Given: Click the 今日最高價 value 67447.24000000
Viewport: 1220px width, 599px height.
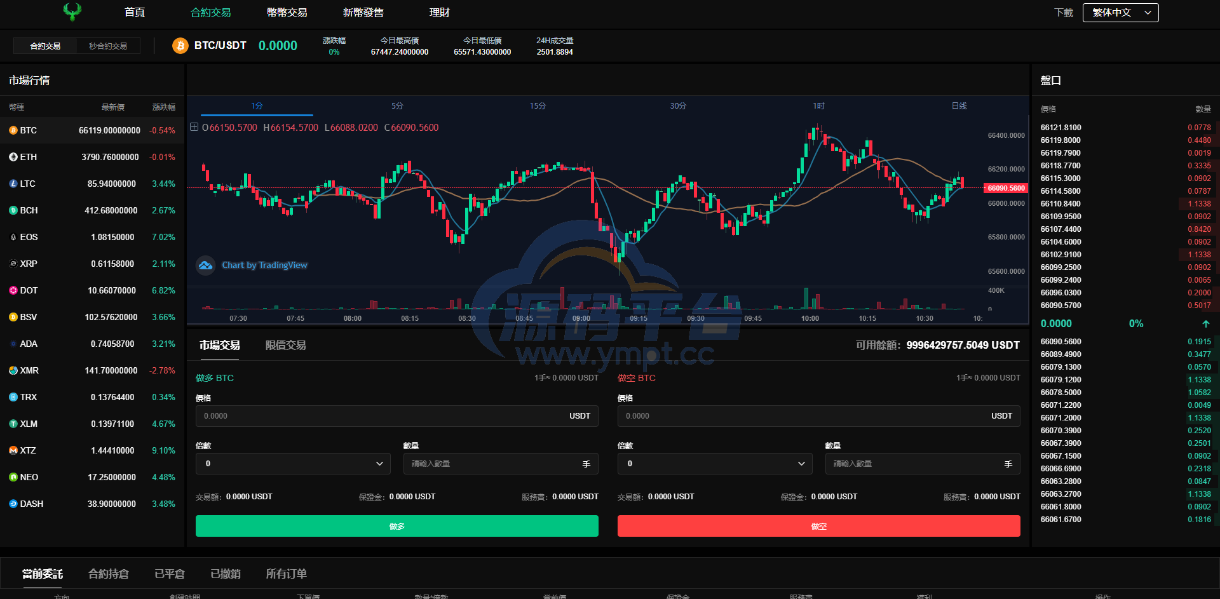Looking at the screenshot, I should click(x=400, y=52).
